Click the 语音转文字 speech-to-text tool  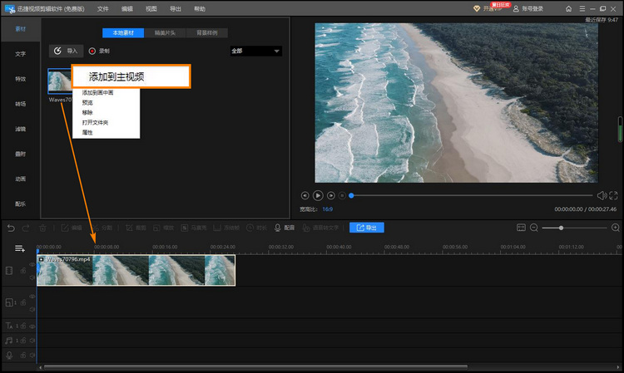320,228
